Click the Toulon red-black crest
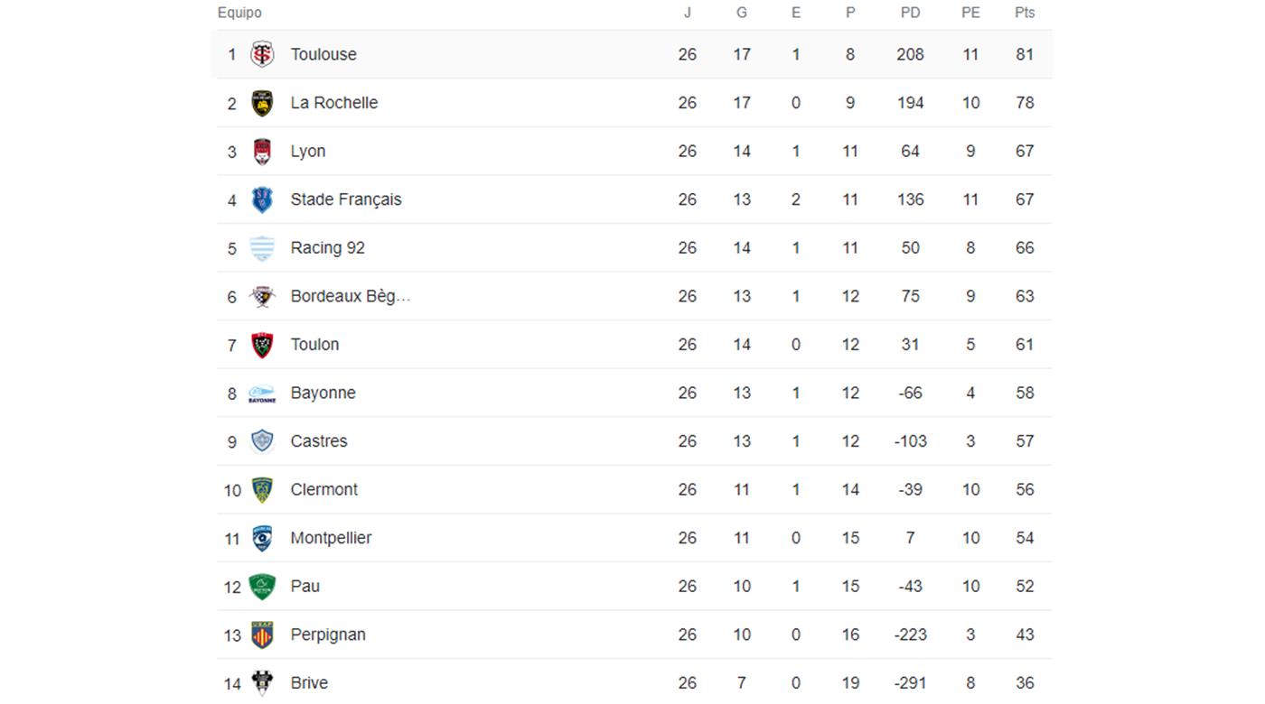 (262, 345)
